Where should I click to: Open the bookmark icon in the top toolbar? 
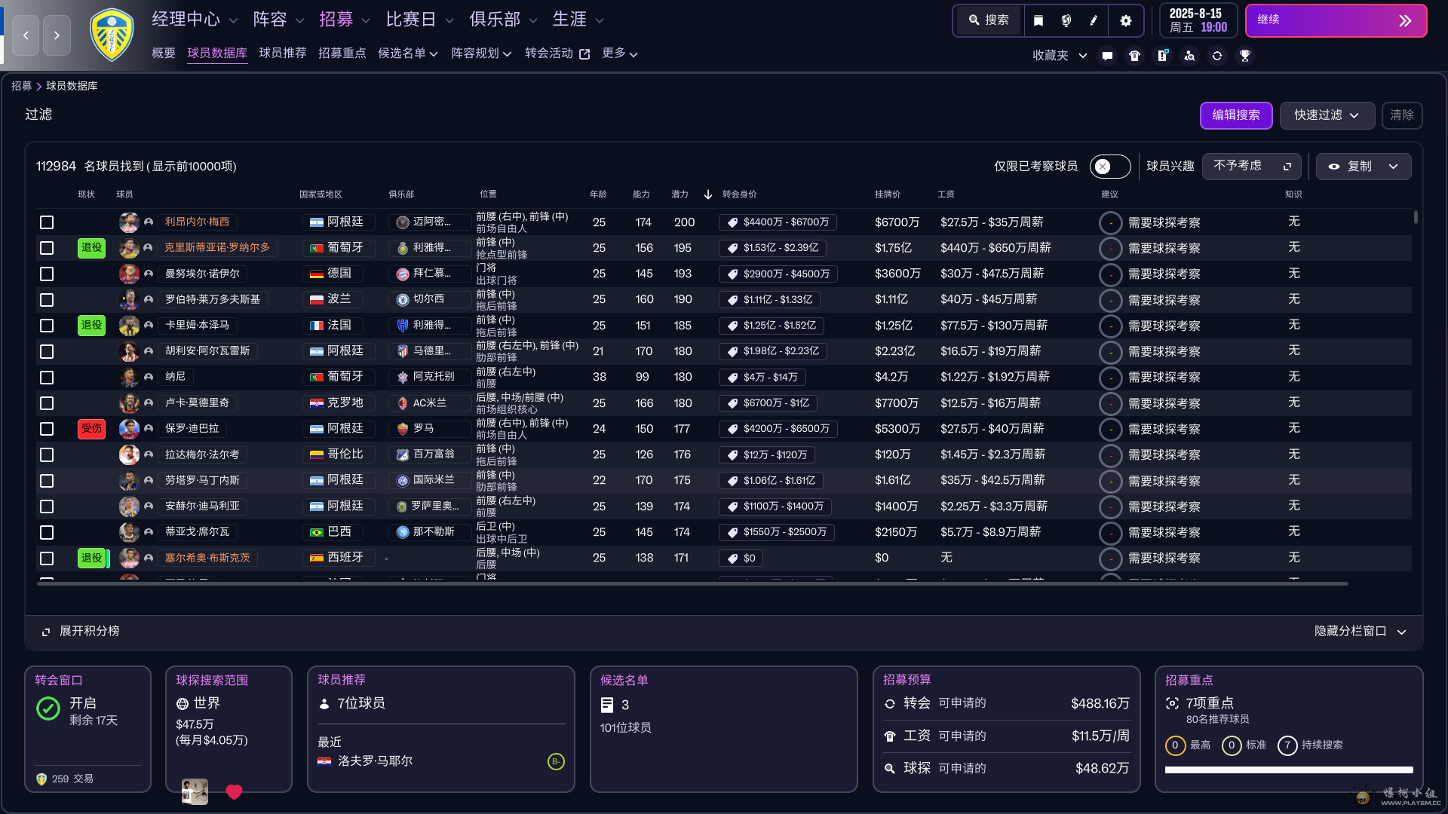[1038, 20]
